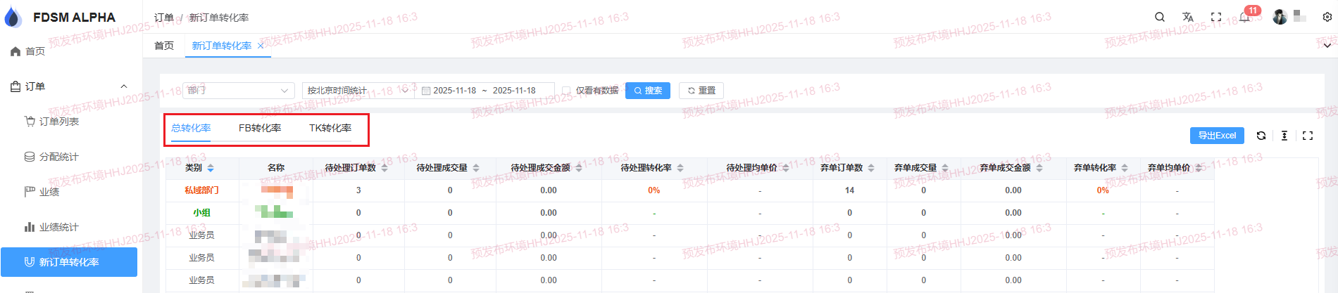Switch to the TK转化率 tab

[x=330, y=128]
